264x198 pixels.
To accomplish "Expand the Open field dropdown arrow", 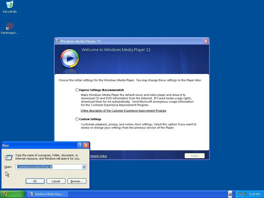I will pos(84,167).
